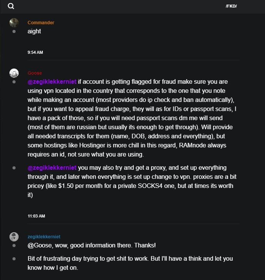This screenshot has height=280, width=265.
Task: Click the dot beside 'Bit of frustrating day'
Action: [14, 259]
